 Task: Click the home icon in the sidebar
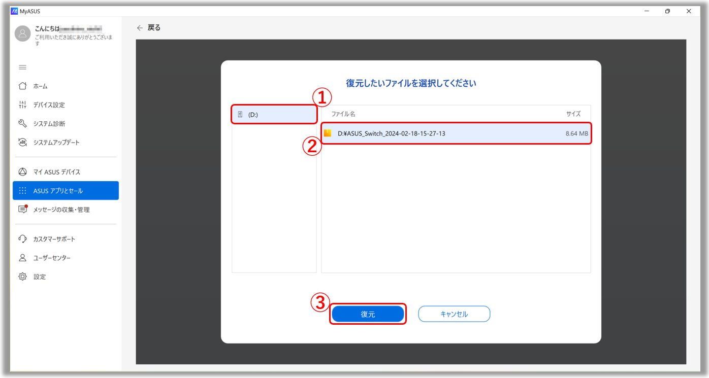tap(22, 86)
